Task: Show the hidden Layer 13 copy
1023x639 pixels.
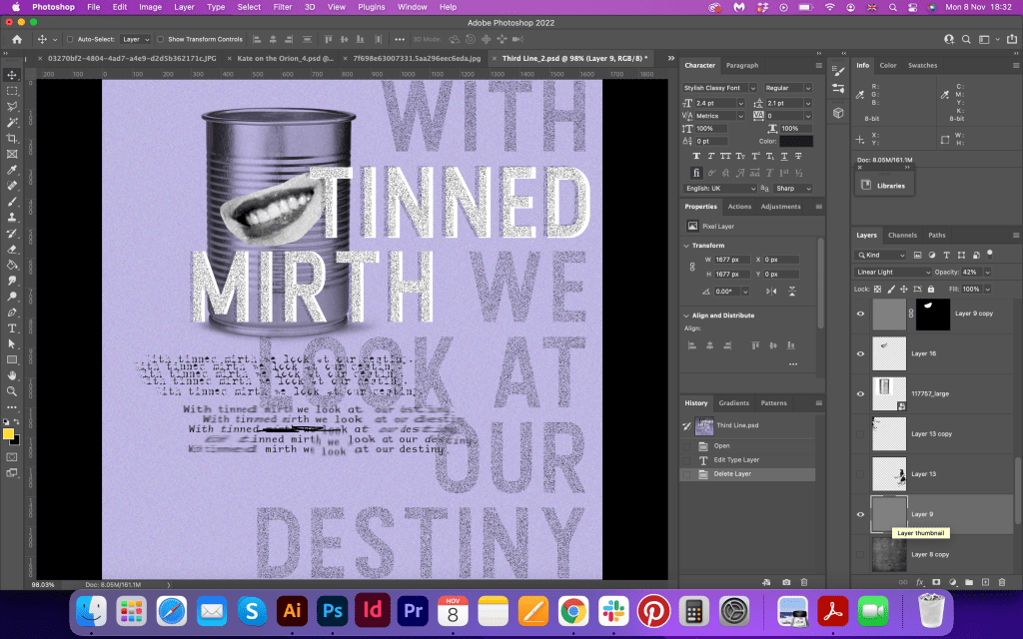Action: (x=861, y=433)
